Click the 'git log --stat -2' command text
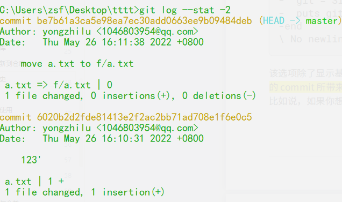Viewport: 342px width, 202px height. pos(185,10)
